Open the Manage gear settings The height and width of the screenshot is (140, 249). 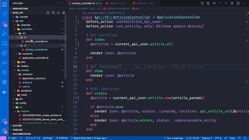(4, 131)
